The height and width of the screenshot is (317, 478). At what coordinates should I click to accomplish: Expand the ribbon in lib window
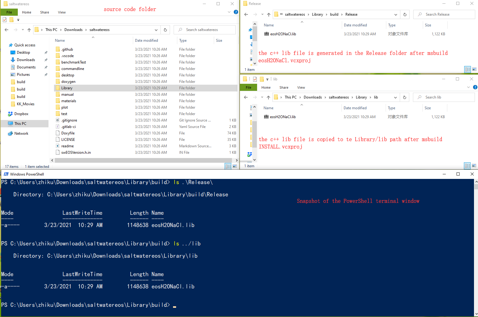pos(468,87)
